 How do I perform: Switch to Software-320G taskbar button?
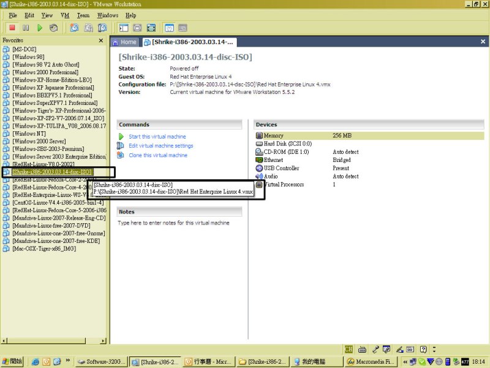102,362
